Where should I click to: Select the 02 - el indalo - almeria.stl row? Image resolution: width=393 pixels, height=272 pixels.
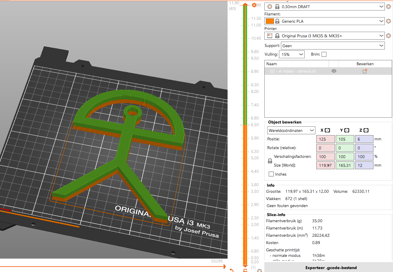tap(328, 71)
